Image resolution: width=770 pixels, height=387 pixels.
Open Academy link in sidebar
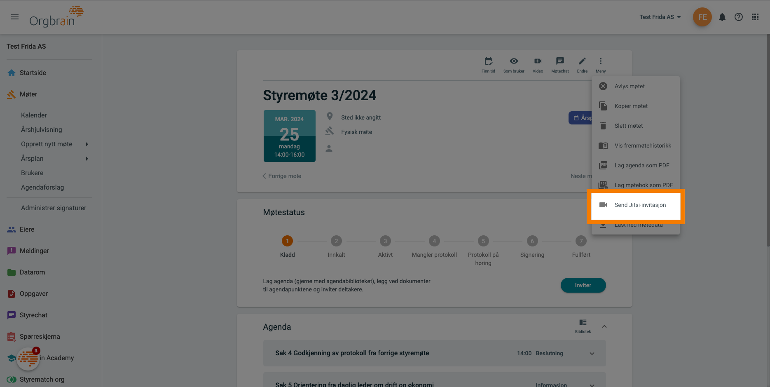tap(57, 358)
